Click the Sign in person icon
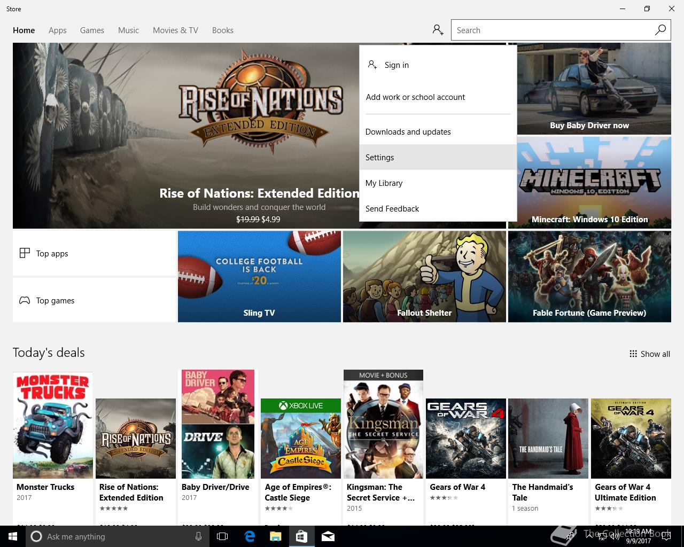Viewport: 684px width, 547px height. (x=372, y=65)
